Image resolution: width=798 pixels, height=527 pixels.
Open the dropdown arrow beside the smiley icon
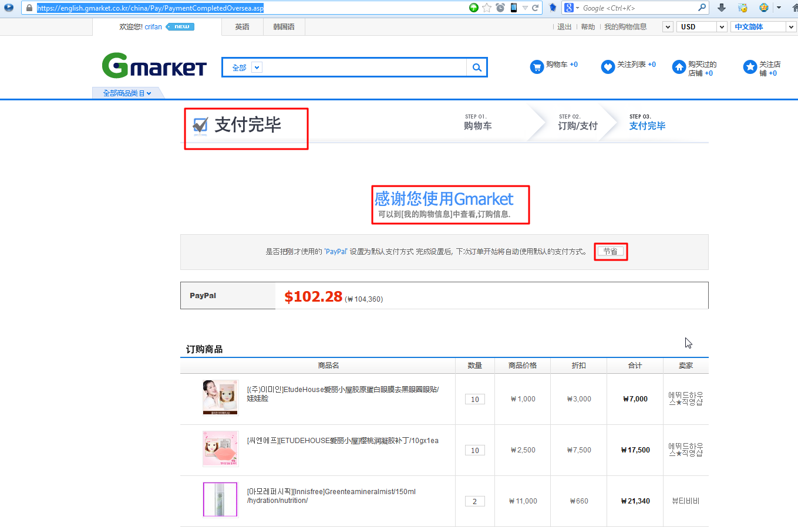pos(779,8)
